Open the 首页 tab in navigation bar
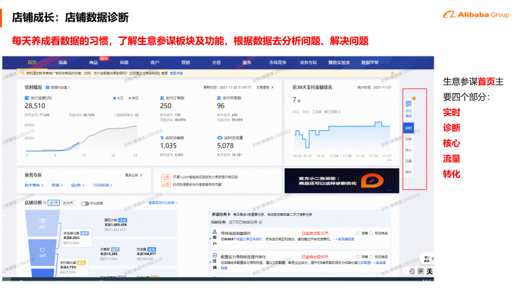The image size is (514, 289). coord(32,62)
